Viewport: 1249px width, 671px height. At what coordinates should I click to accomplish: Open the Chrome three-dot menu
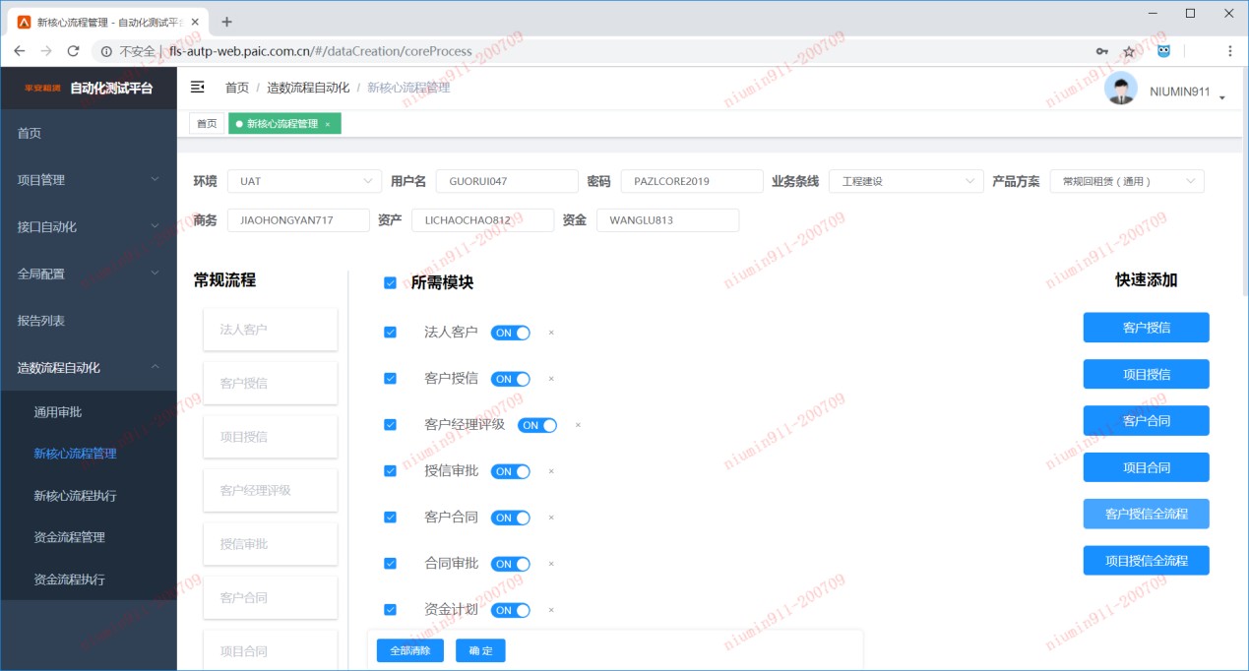click(1229, 51)
